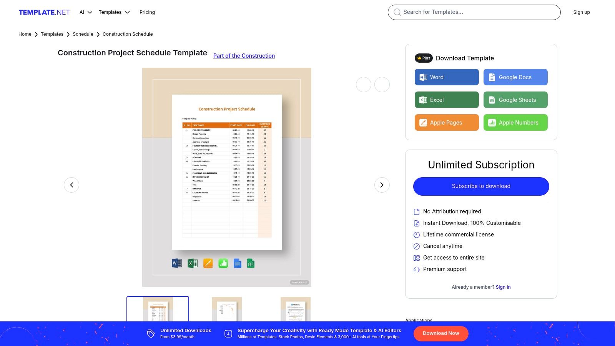Choose the Google Docs download option
The image size is (615, 346).
click(x=515, y=77)
